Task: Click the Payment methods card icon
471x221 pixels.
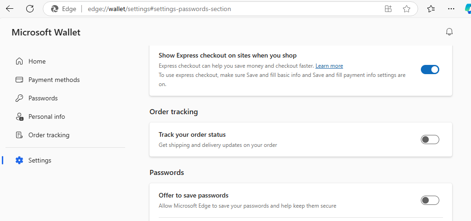Action: 19,80
